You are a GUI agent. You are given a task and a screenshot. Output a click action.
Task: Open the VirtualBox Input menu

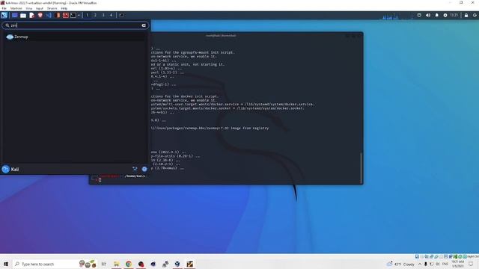click(x=40, y=8)
